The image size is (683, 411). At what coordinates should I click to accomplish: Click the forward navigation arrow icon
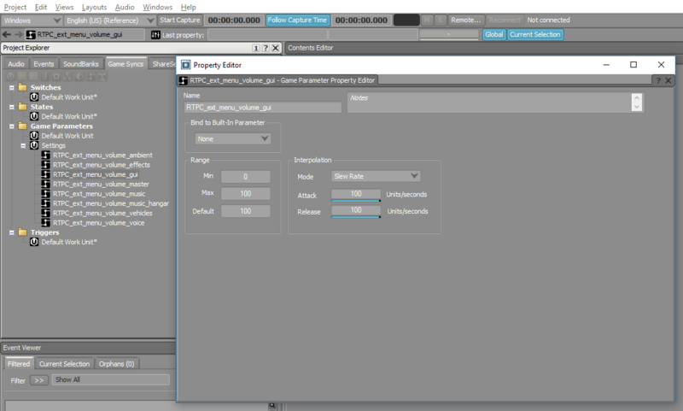[x=18, y=34]
